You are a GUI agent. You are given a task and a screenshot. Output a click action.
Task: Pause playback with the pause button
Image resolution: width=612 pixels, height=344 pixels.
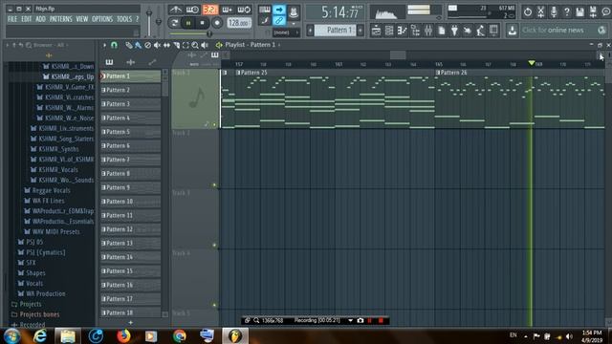pos(188,23)
